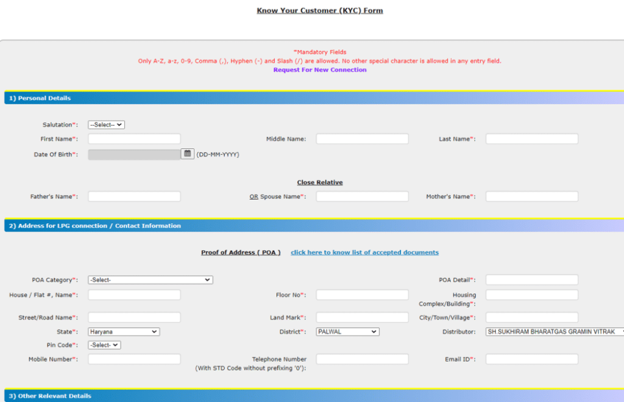Open the State dropdown showing Haryana
Viewport: 624px width, 402px height.
pos(124,331)
